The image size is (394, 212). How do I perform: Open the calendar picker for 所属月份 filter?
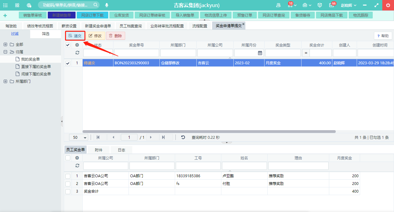click(x=260, y=53)
